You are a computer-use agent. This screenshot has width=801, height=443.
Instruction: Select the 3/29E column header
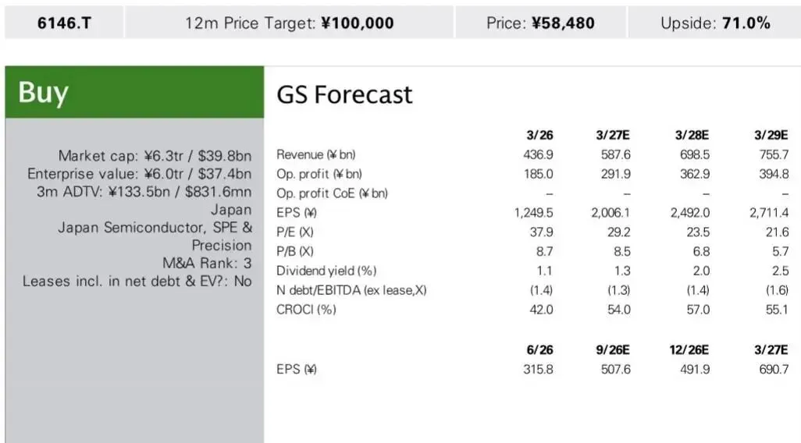(x=771, y=135)
